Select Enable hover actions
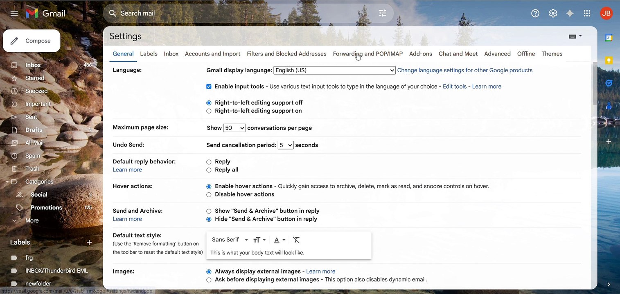The image size is (620, 294). tap(209, 187)
